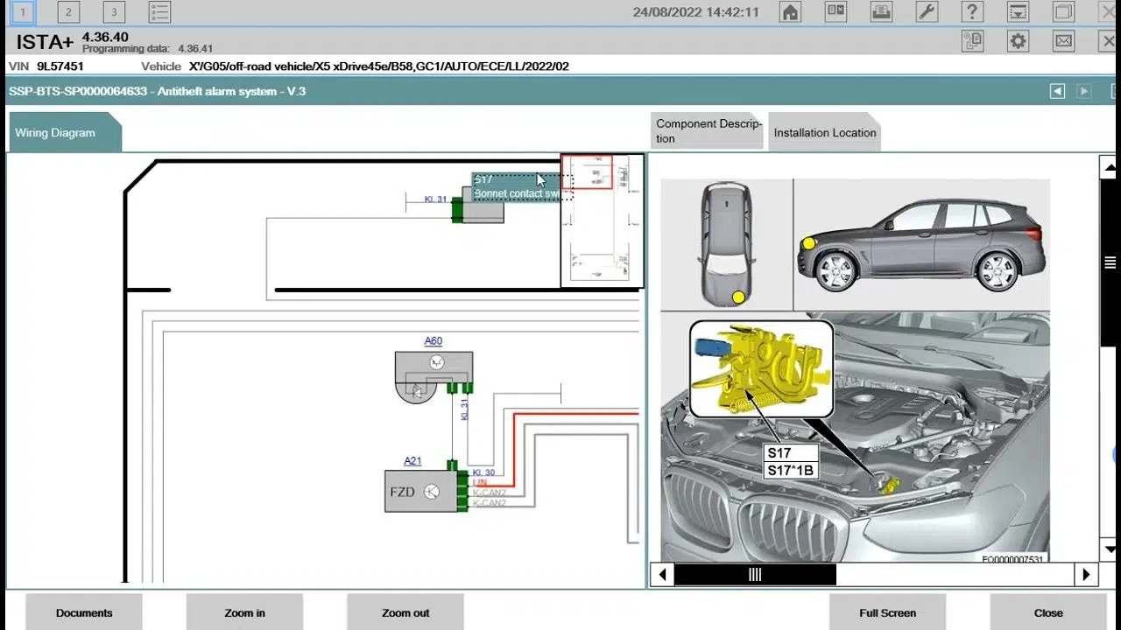The height and width of the screenshot is (630, 1121).
Task: Open the minimize-to-tray dropdown icon
Action: 1018,12
